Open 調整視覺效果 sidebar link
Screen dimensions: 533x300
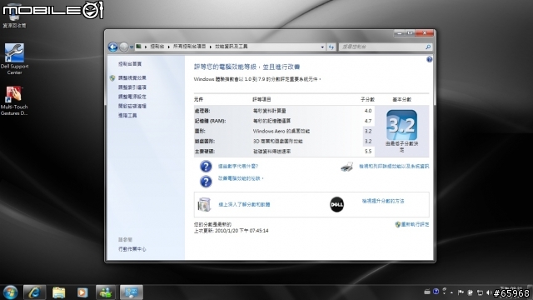pyautogui.click(x=132, y=77)
